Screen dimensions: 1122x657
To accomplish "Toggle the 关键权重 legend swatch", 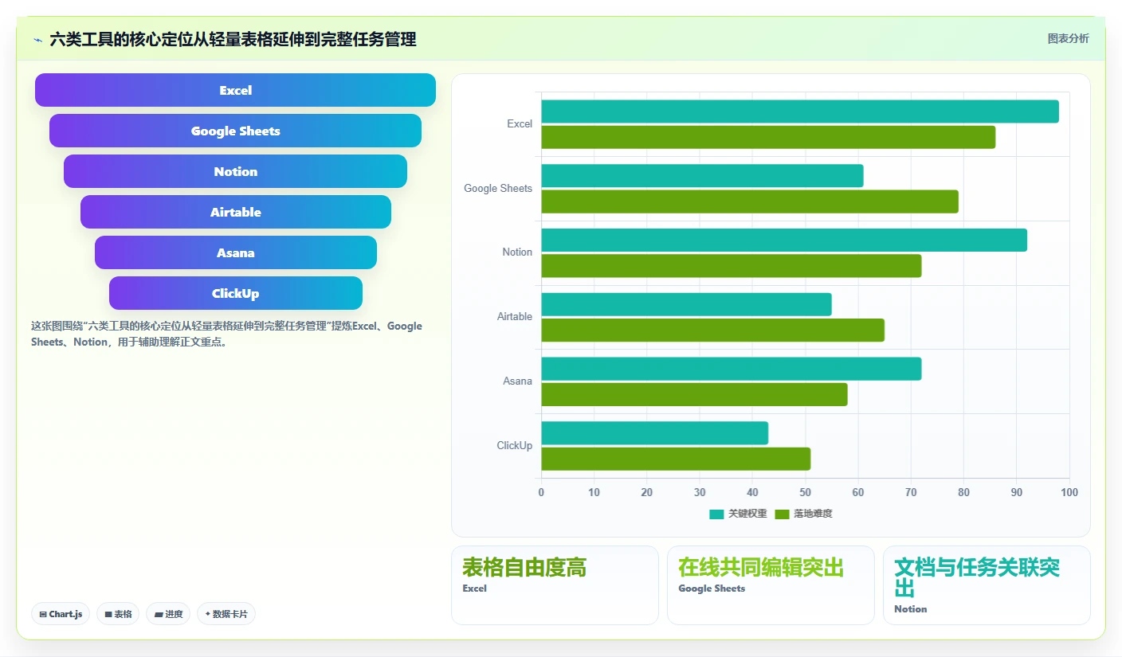I will (716, 514).
